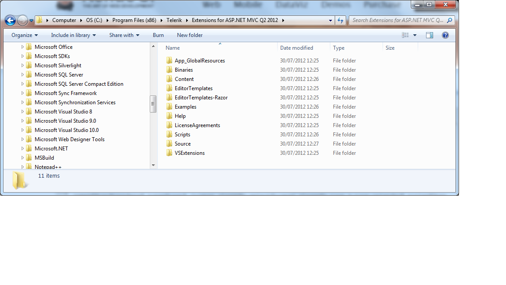The image size is (506, 285).
Task: Select Microsoft Sync Framework folder in tree
Action: click(65, 93)
